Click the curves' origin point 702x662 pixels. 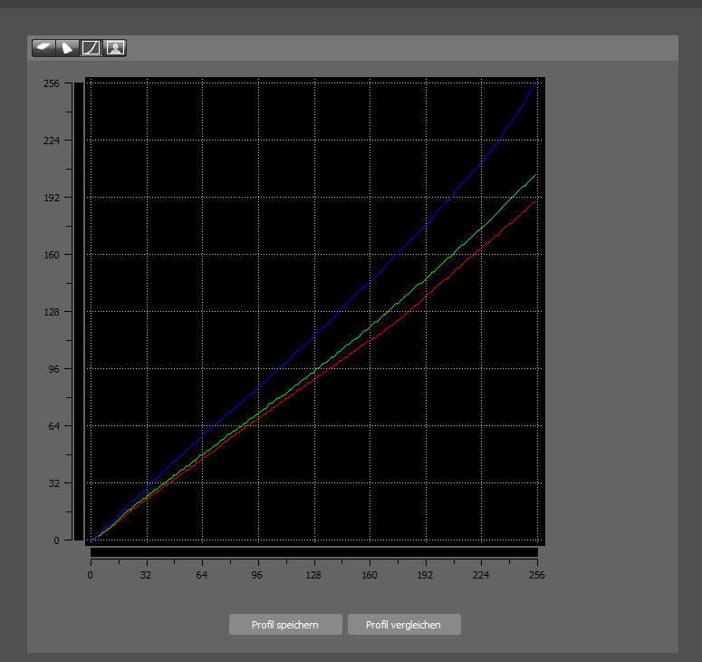[x=91, y=540]
